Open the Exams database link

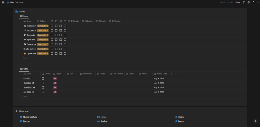181,121
